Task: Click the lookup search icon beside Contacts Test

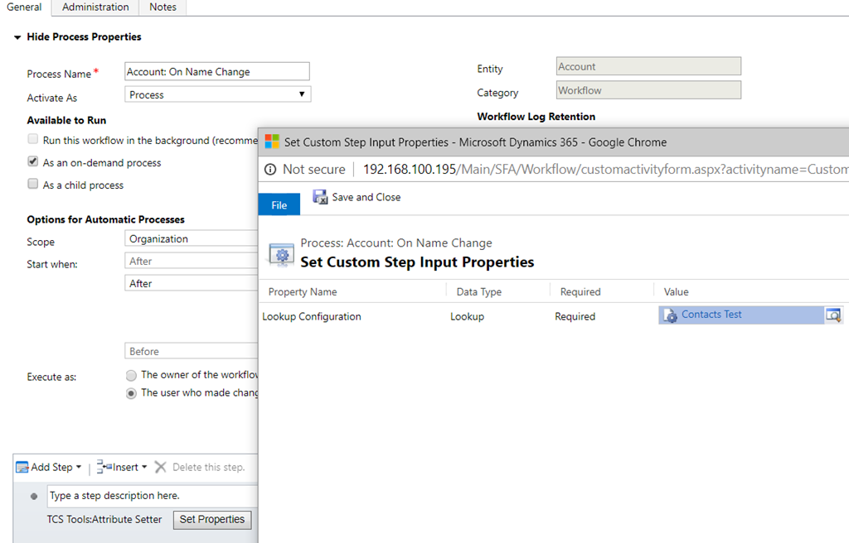Action: (833, 315)
